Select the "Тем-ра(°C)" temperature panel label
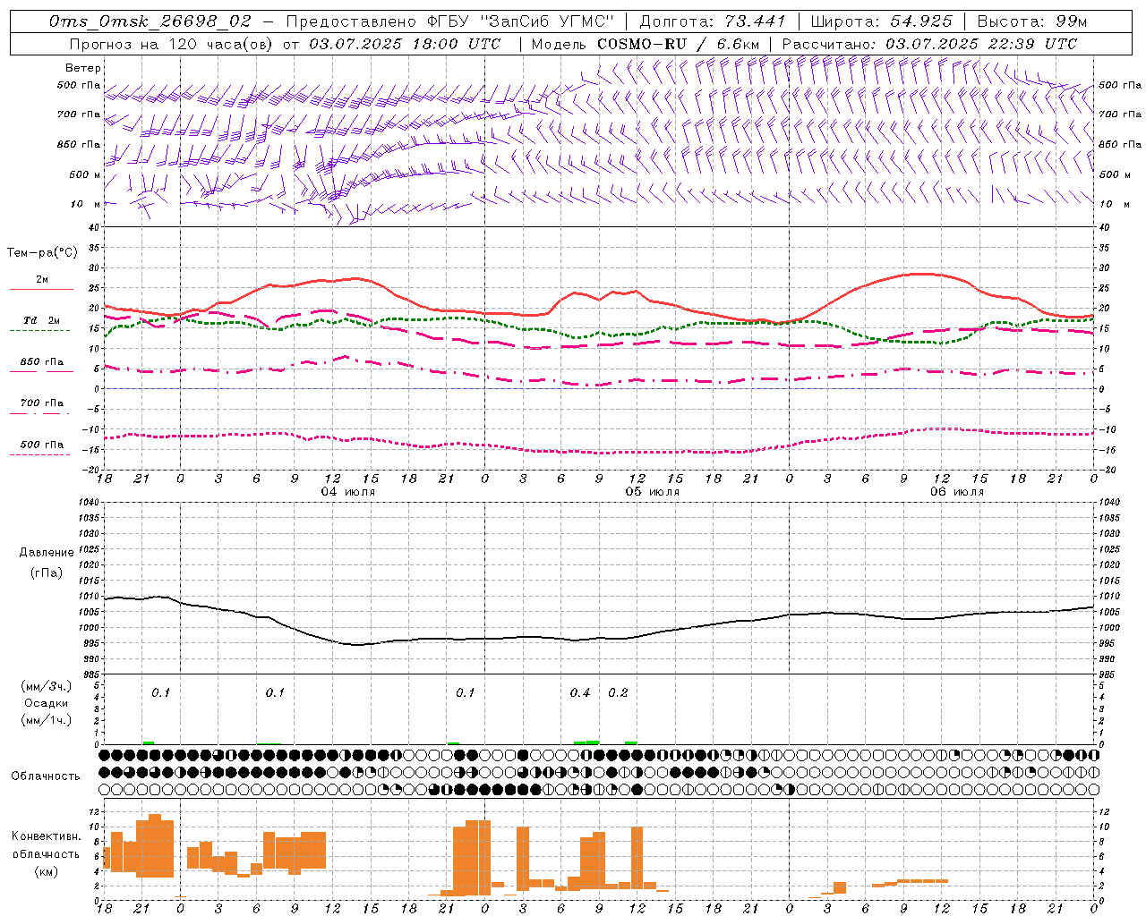Image resolution: width=1146 pixels, height=916 pixels. tap(42, 253)
